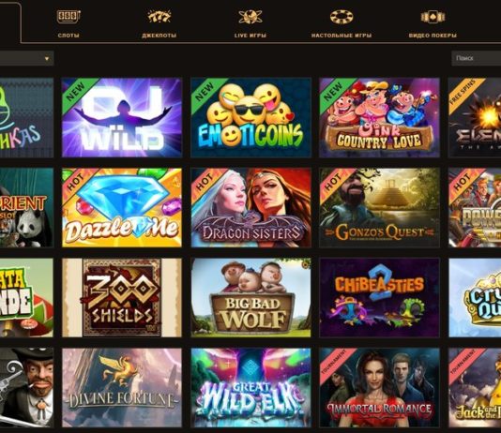Launch Gonzo's Quest slot

380,208
